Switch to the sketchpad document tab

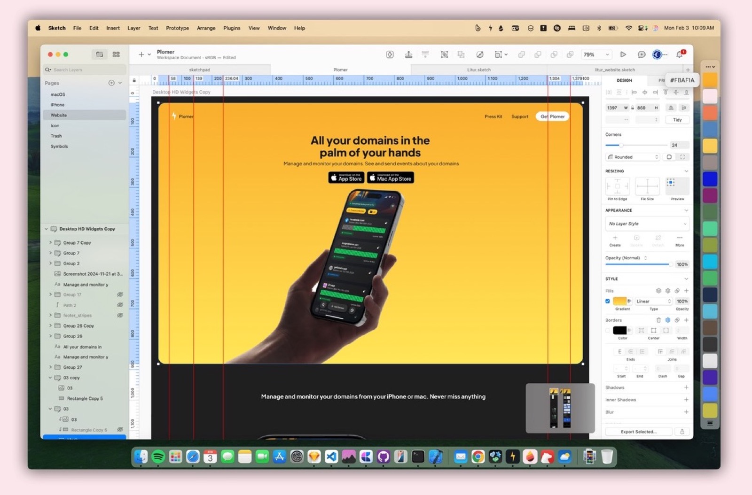200,70
